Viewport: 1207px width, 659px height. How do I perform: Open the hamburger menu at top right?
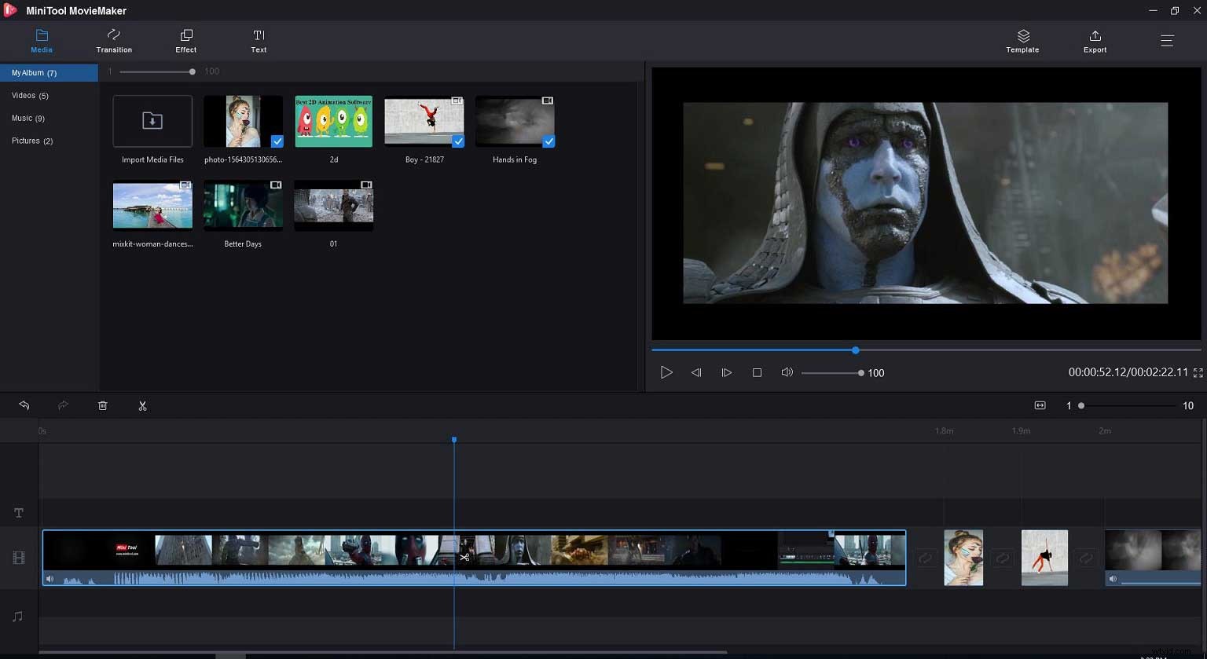[x=1168, y=40]
